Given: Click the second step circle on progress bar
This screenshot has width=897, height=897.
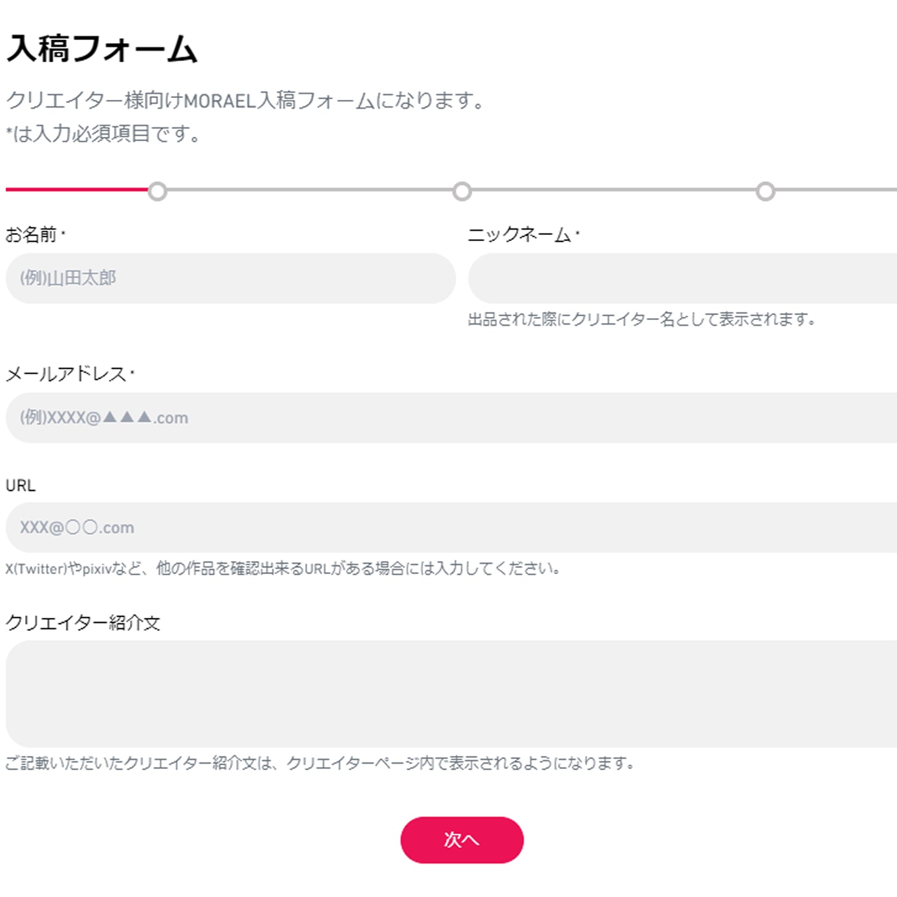Looking at the screenshot, I should 462,191.
